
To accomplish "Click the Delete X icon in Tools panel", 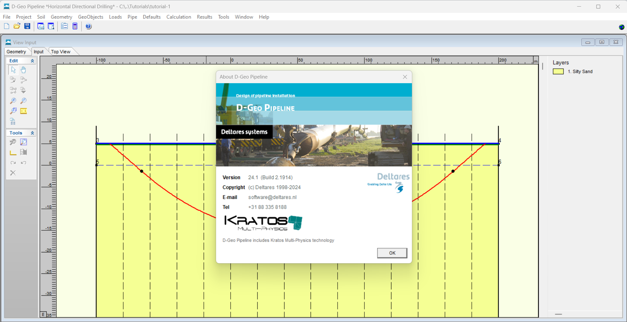I will pyautogui.click(x=13, y=173).
